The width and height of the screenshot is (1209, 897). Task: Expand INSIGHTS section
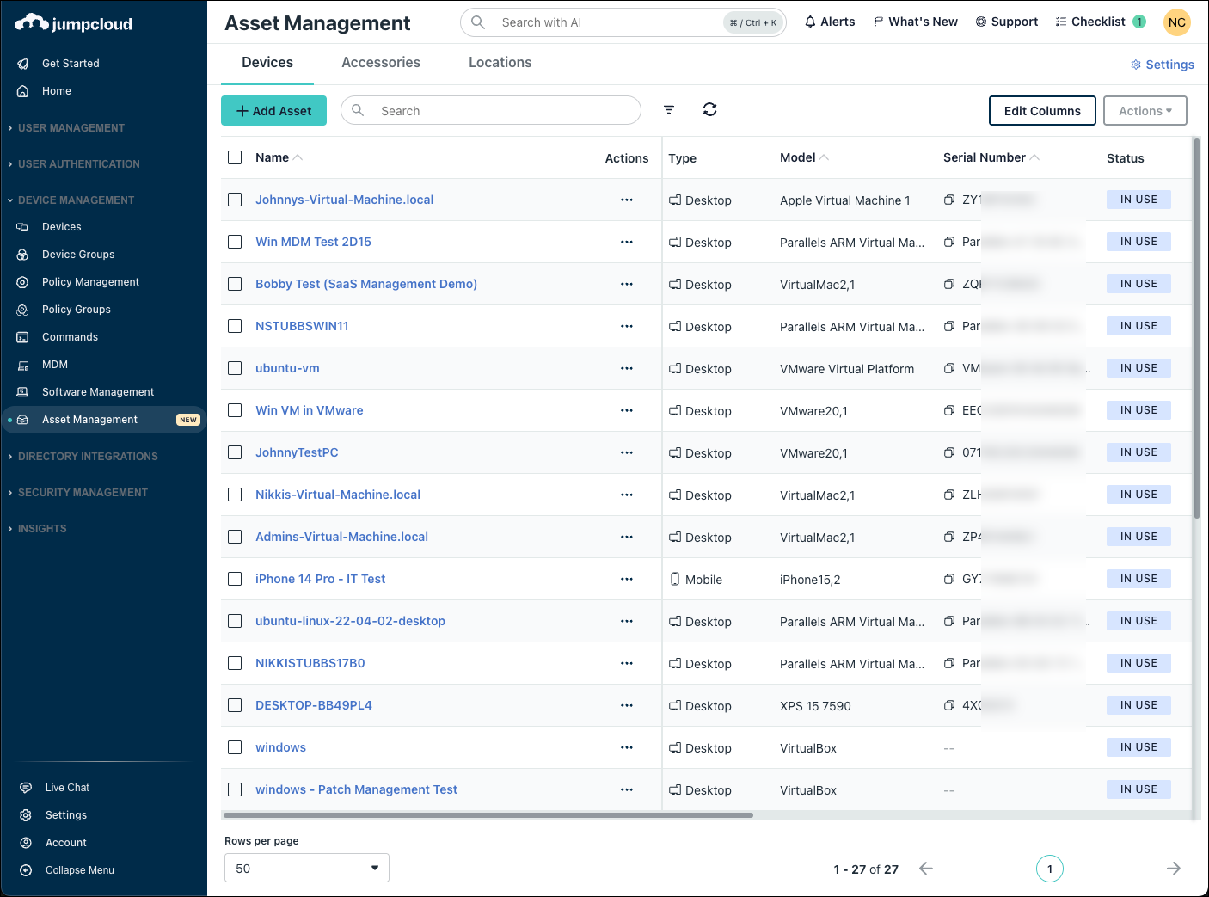pos(42,529)
